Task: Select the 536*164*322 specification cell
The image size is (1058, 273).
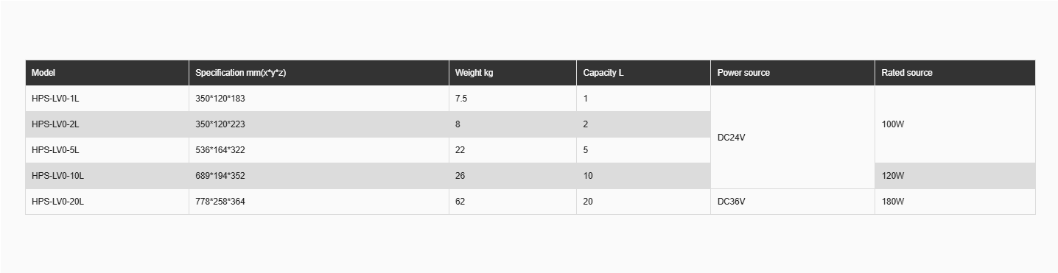Action: point(319,150)
